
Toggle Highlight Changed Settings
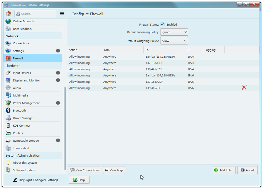point(35,180)
